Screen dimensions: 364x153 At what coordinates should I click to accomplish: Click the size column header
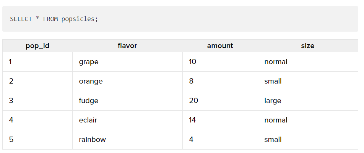tap(307, 46)
